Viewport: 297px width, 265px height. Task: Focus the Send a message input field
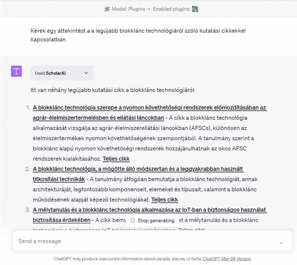(153, 241)
